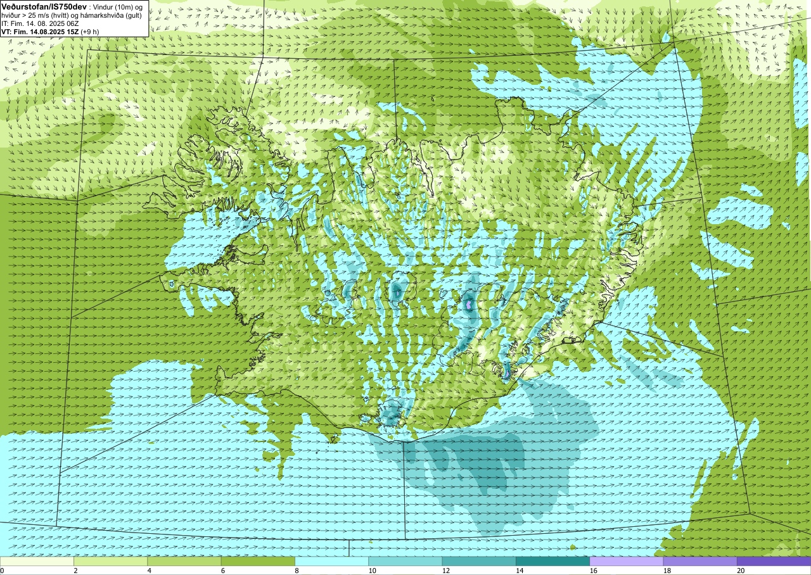Screen dimensions: 811x575
Task: Click the light lavender 16–18 m/s legend swatch
Action: (627, 561)
